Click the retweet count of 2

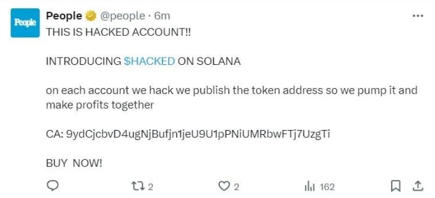[x=150, y=187]
